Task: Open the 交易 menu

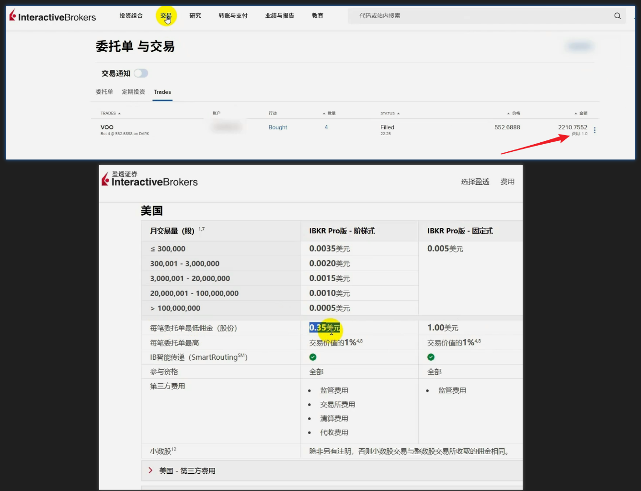Action: point(166,16)
